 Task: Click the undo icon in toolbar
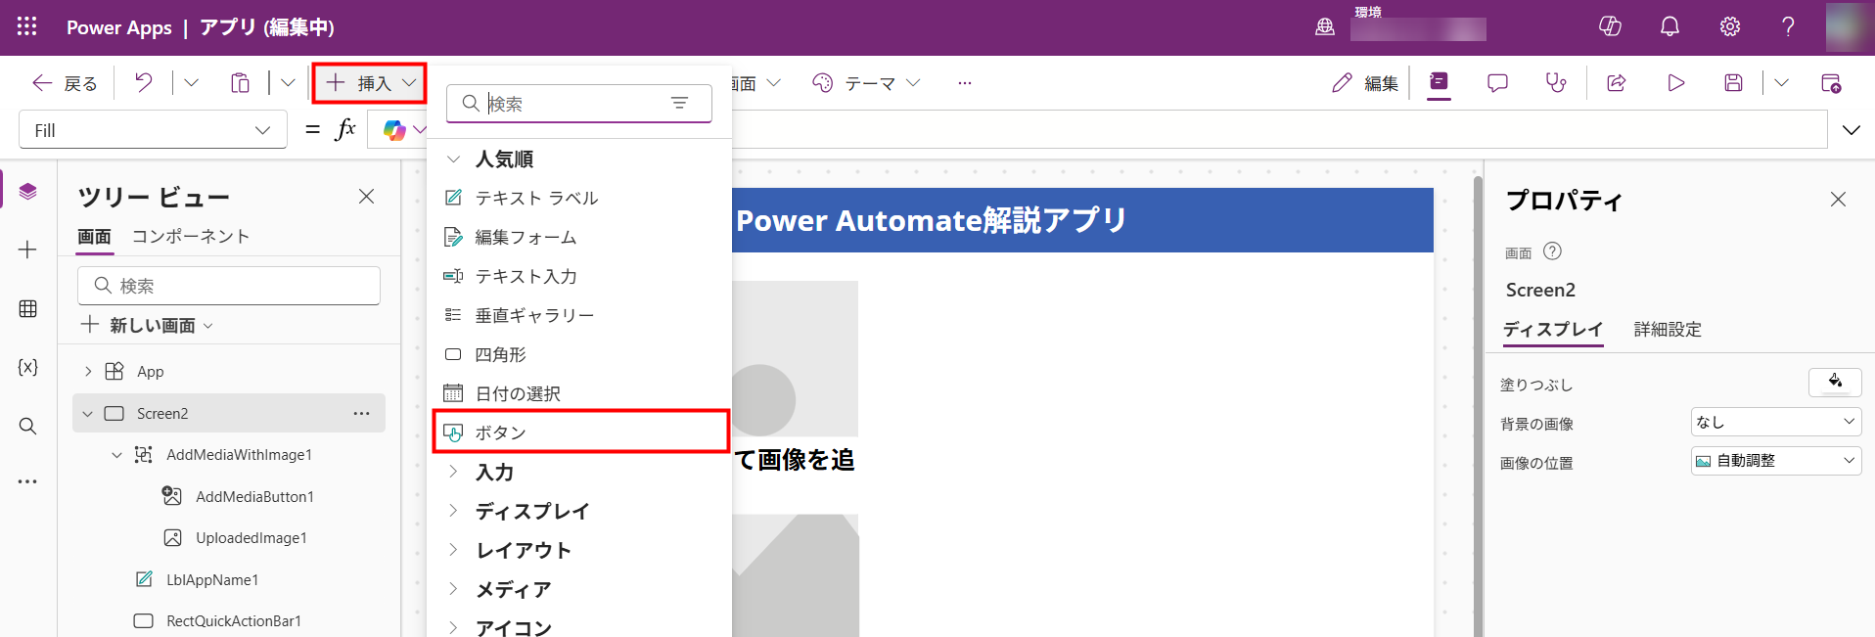click(144, 83)
